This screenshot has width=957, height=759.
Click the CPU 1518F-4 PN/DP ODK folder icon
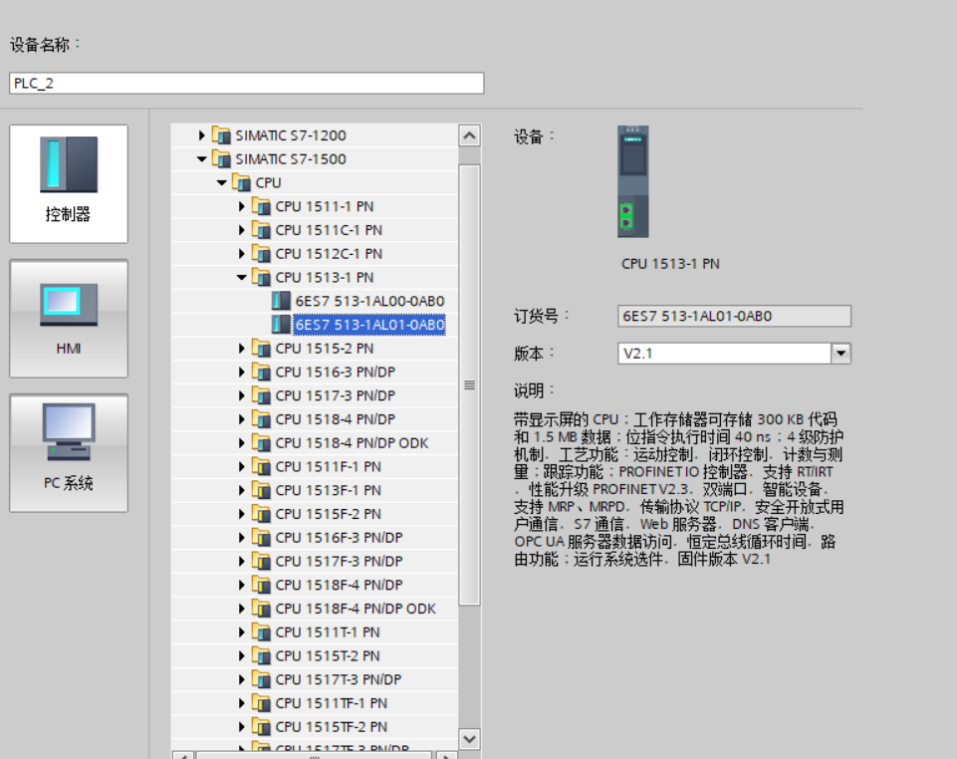click(x=261, y=609)
